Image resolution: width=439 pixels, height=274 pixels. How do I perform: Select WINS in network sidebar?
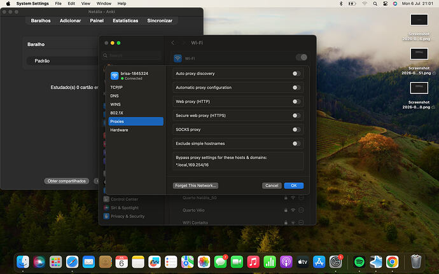tap(136, 104)
